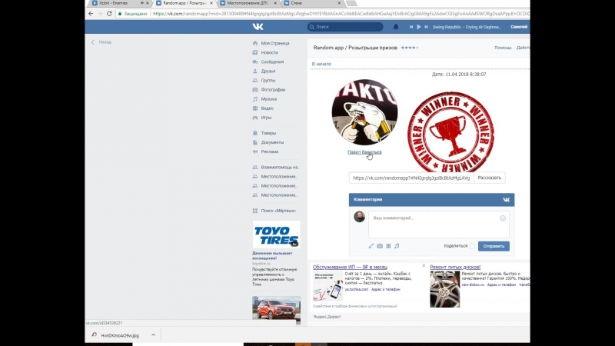This screenshot has height=346, width=615.
Task: Open Новости in sidebar
Action: 270,52
